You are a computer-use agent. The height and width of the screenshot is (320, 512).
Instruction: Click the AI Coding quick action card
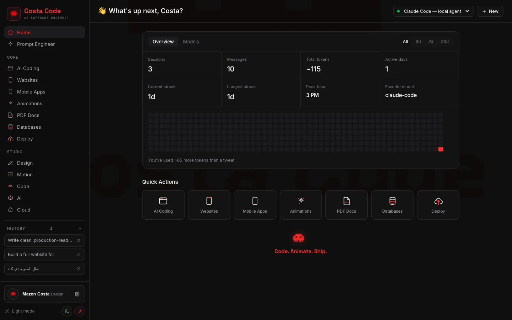[163, 205]
